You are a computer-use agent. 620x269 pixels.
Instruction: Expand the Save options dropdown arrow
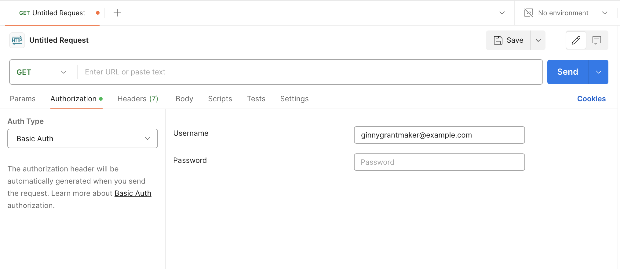click(x=538, y=40)
